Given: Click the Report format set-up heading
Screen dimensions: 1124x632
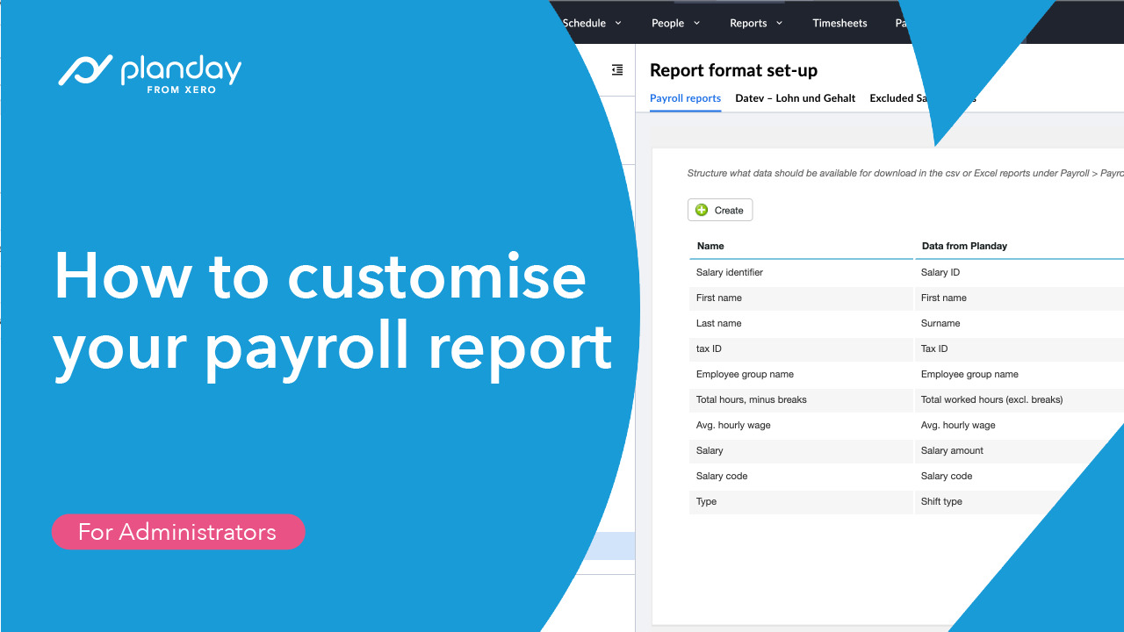Looking at the screenshot, I should pos(733,70).
